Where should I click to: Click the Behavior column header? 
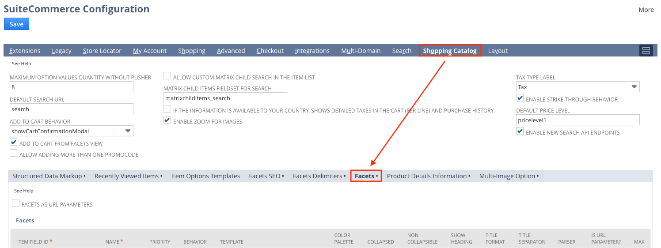coord(195,242)
